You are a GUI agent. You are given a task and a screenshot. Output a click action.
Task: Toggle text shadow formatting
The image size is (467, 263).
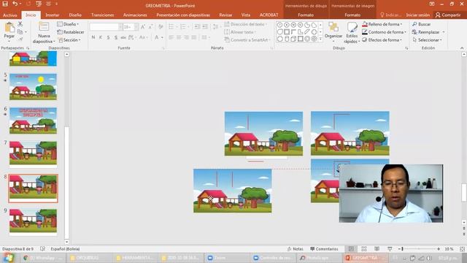coord(115,37)
